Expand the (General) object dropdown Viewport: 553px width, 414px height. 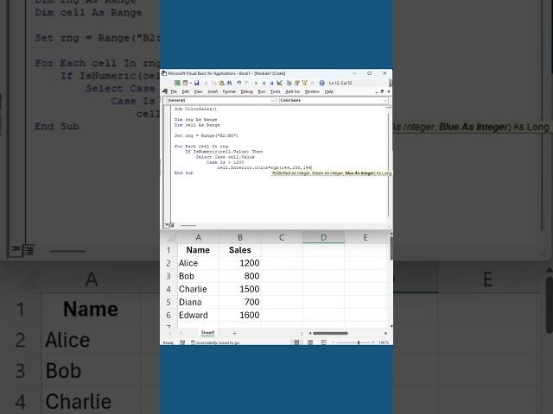click(x=272, y=101)
